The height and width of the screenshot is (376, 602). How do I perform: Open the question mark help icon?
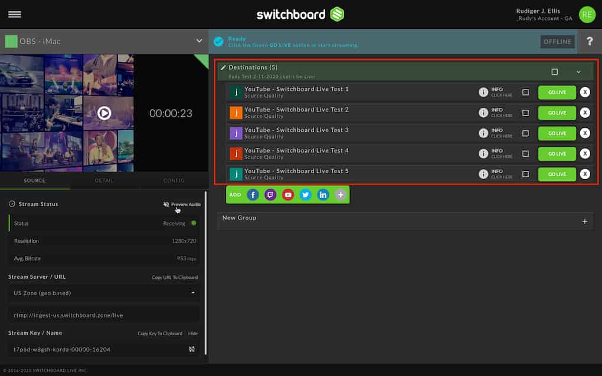(x=590, y=41)
